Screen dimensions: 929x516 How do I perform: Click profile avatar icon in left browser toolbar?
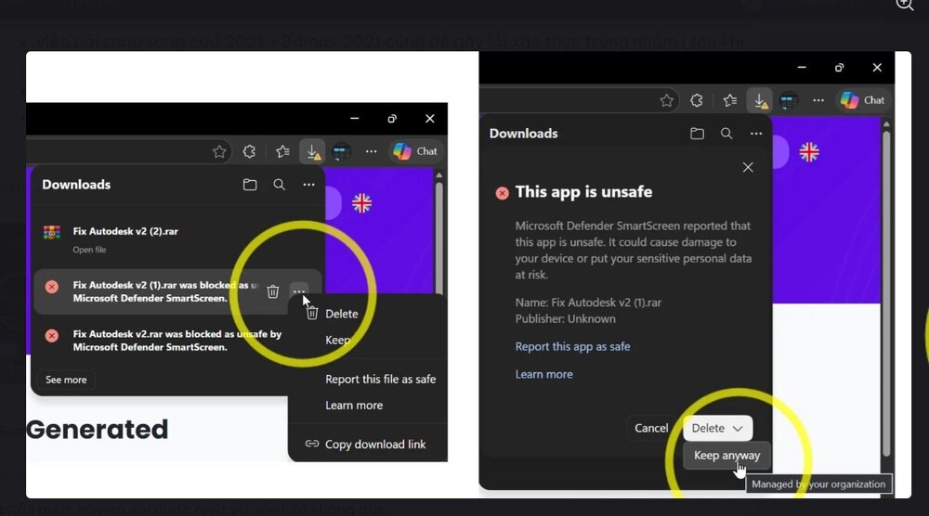pos(341,151)
